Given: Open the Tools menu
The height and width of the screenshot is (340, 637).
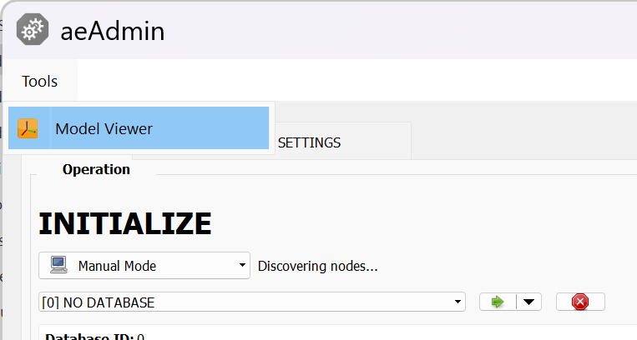Looking at the screenshot, I should pyautogui.click(x=40, y=81).
